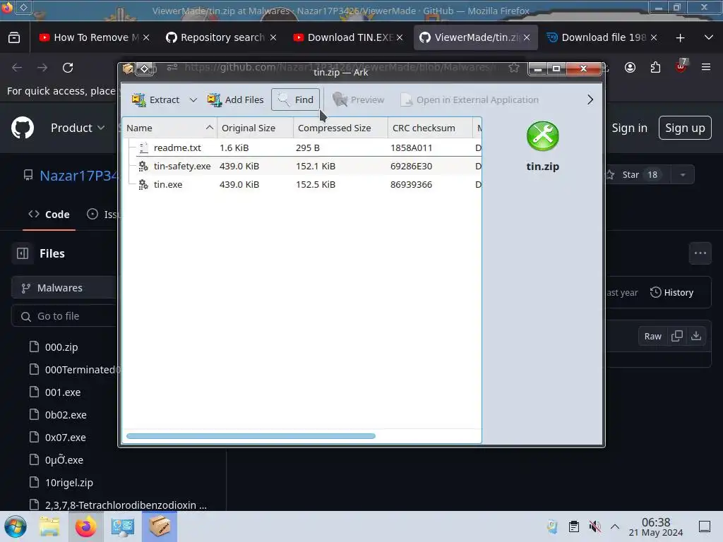This screenshot has height=542, width=723.
Task: Click the Ark package icon on taskbar
Action: 160,526
